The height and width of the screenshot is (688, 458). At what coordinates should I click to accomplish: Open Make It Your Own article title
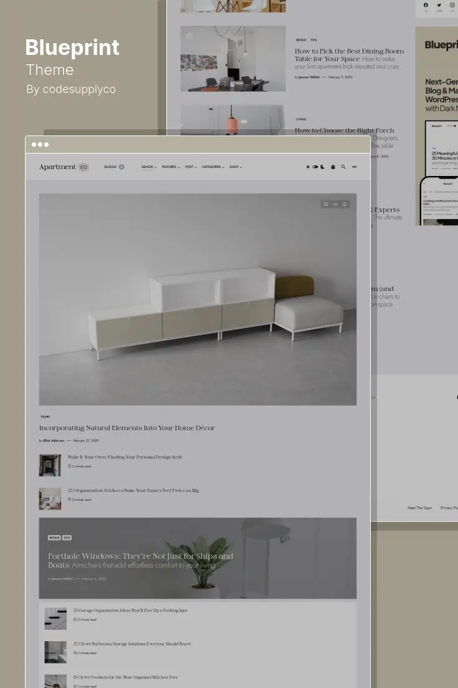pos(125,457)
